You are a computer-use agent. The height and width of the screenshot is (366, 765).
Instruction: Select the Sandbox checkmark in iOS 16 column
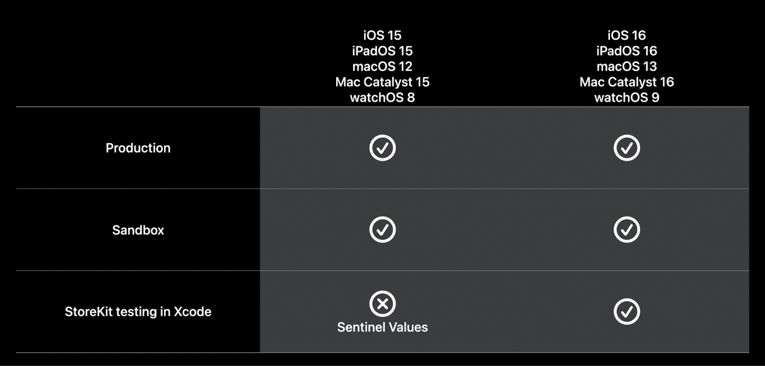pos(627,230)
